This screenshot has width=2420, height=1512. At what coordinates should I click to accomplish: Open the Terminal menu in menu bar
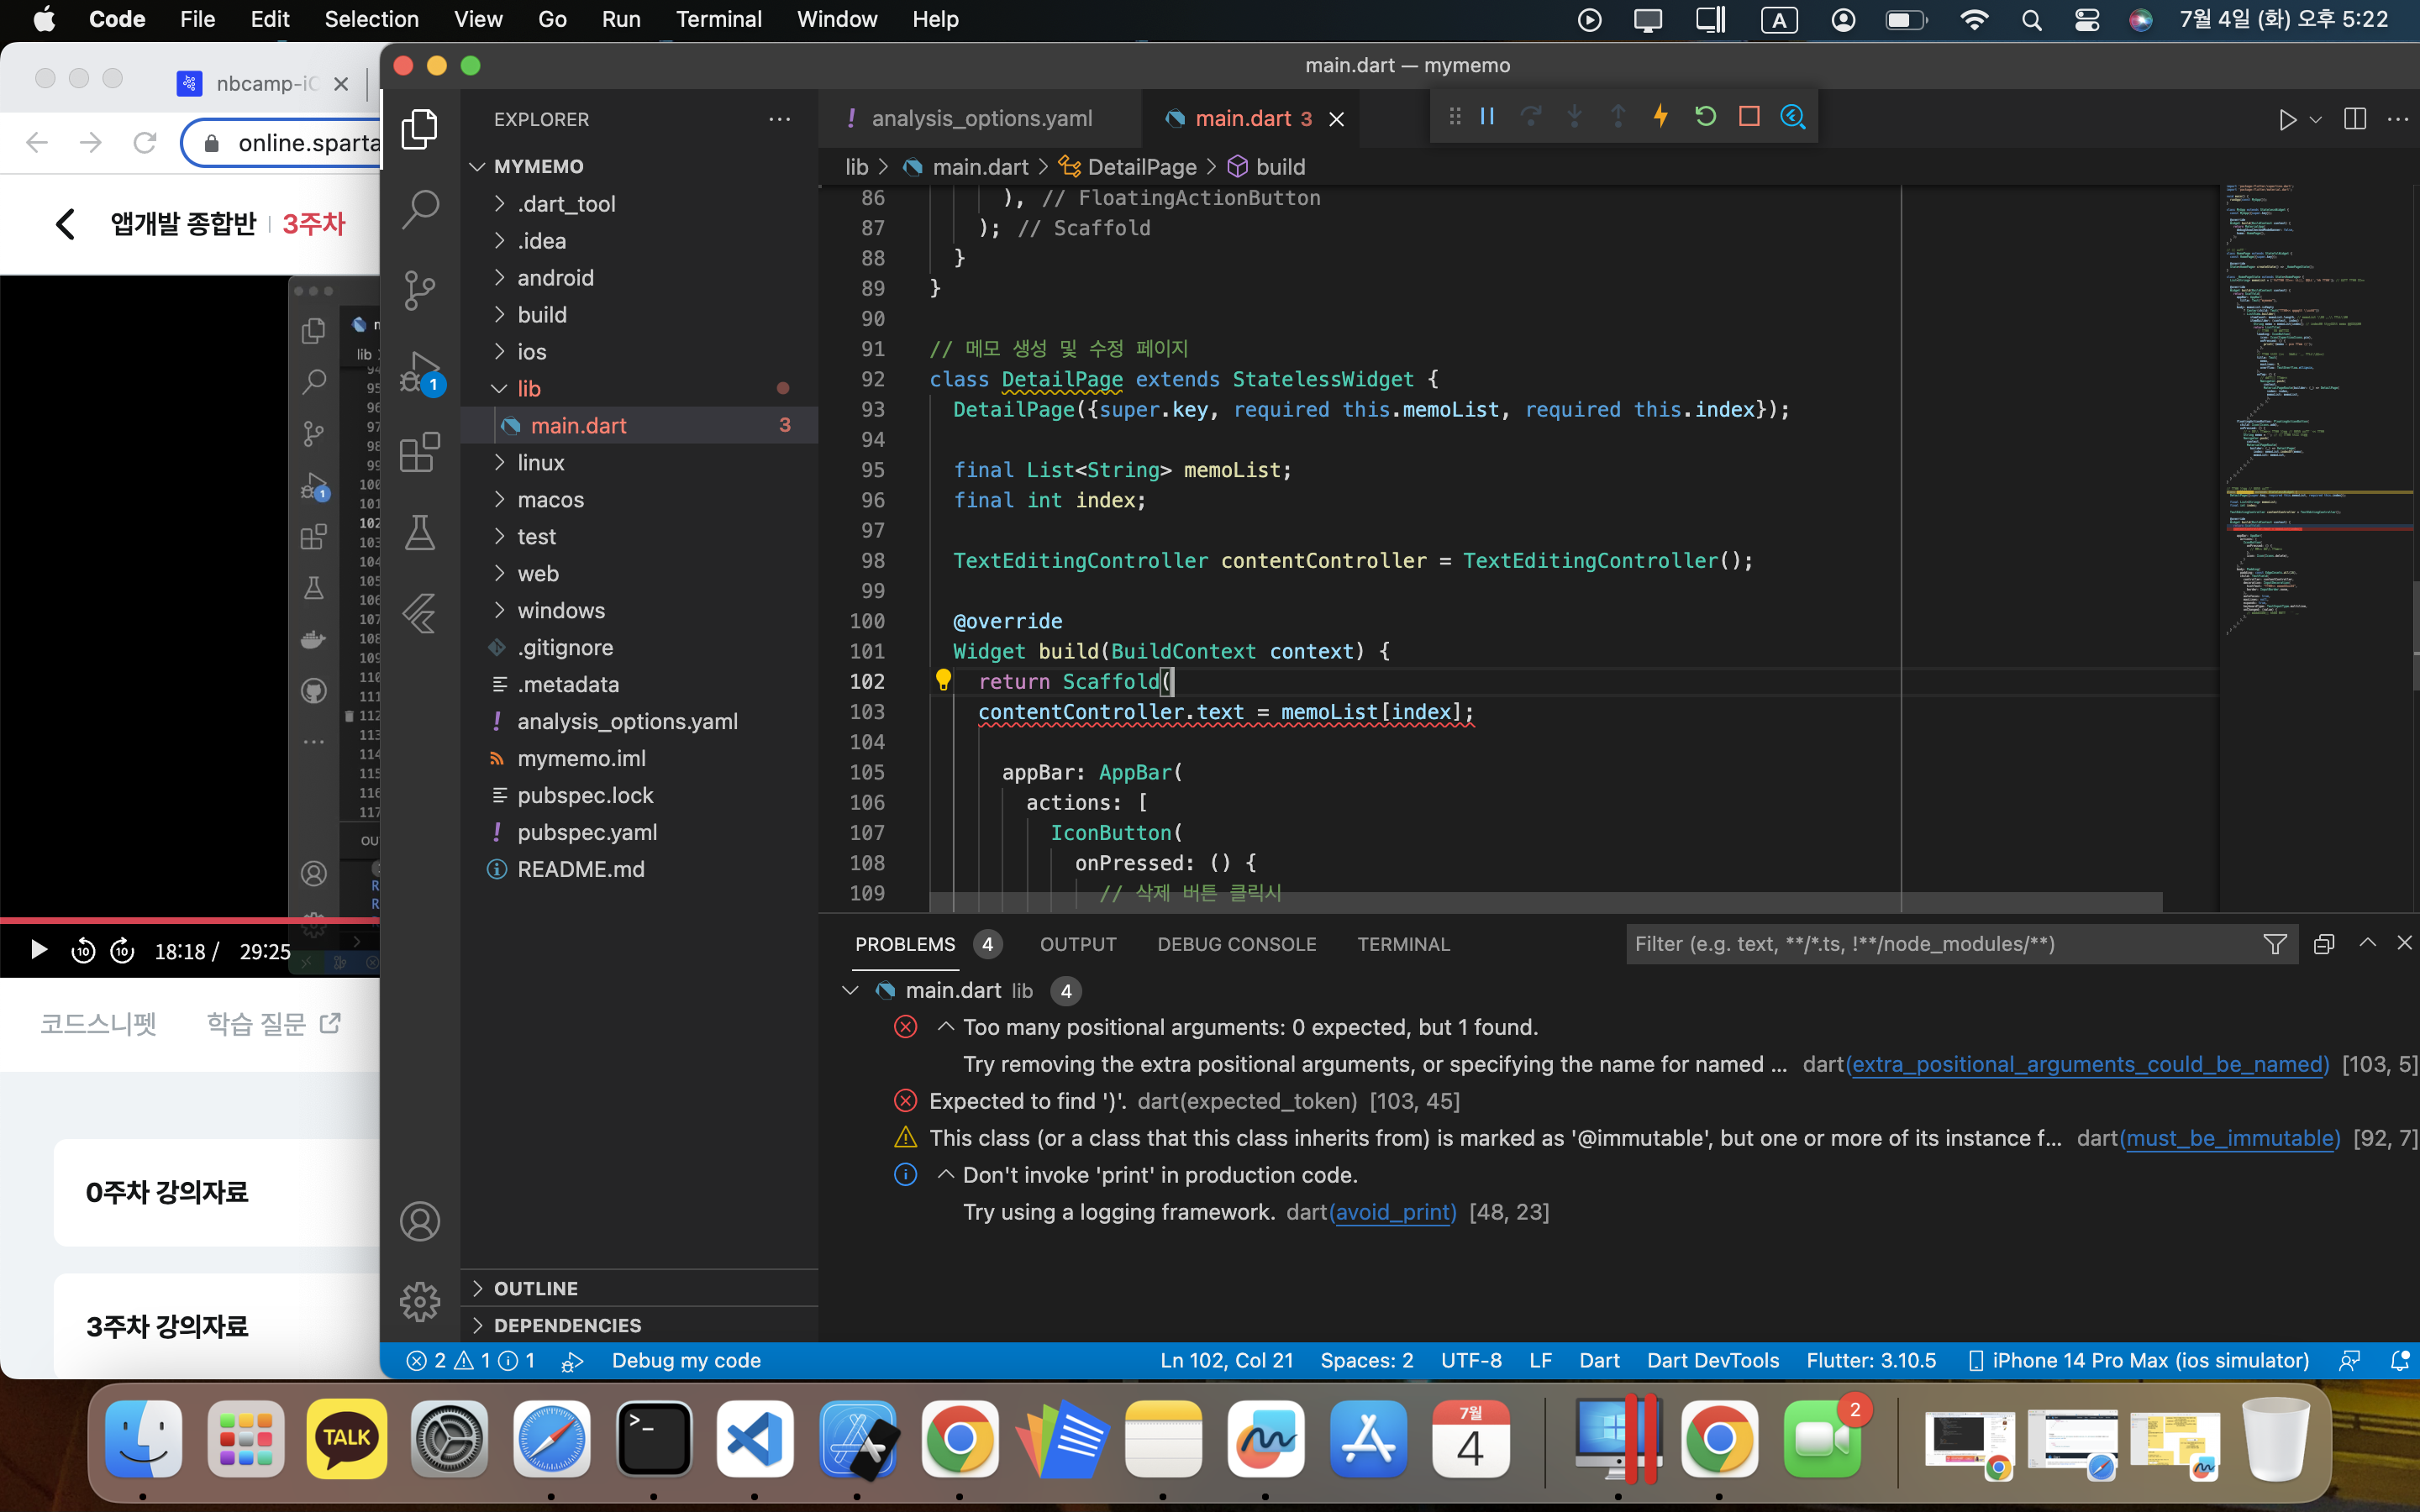click(718, 19)
